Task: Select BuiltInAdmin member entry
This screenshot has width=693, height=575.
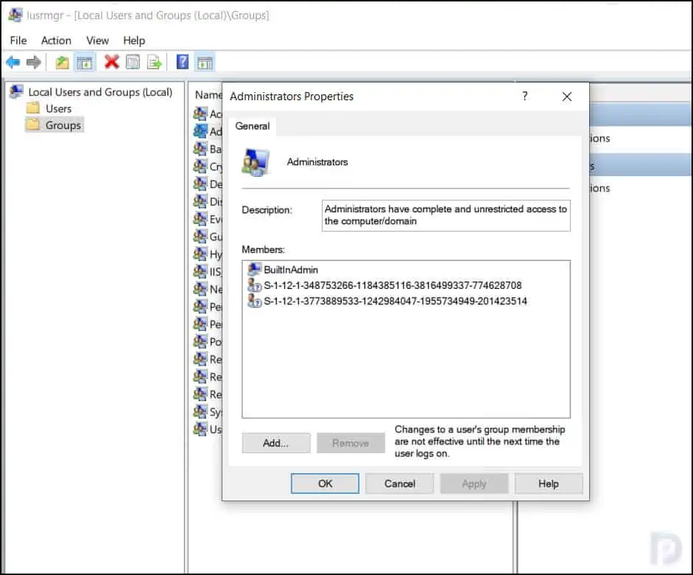Action: (291, 270)
